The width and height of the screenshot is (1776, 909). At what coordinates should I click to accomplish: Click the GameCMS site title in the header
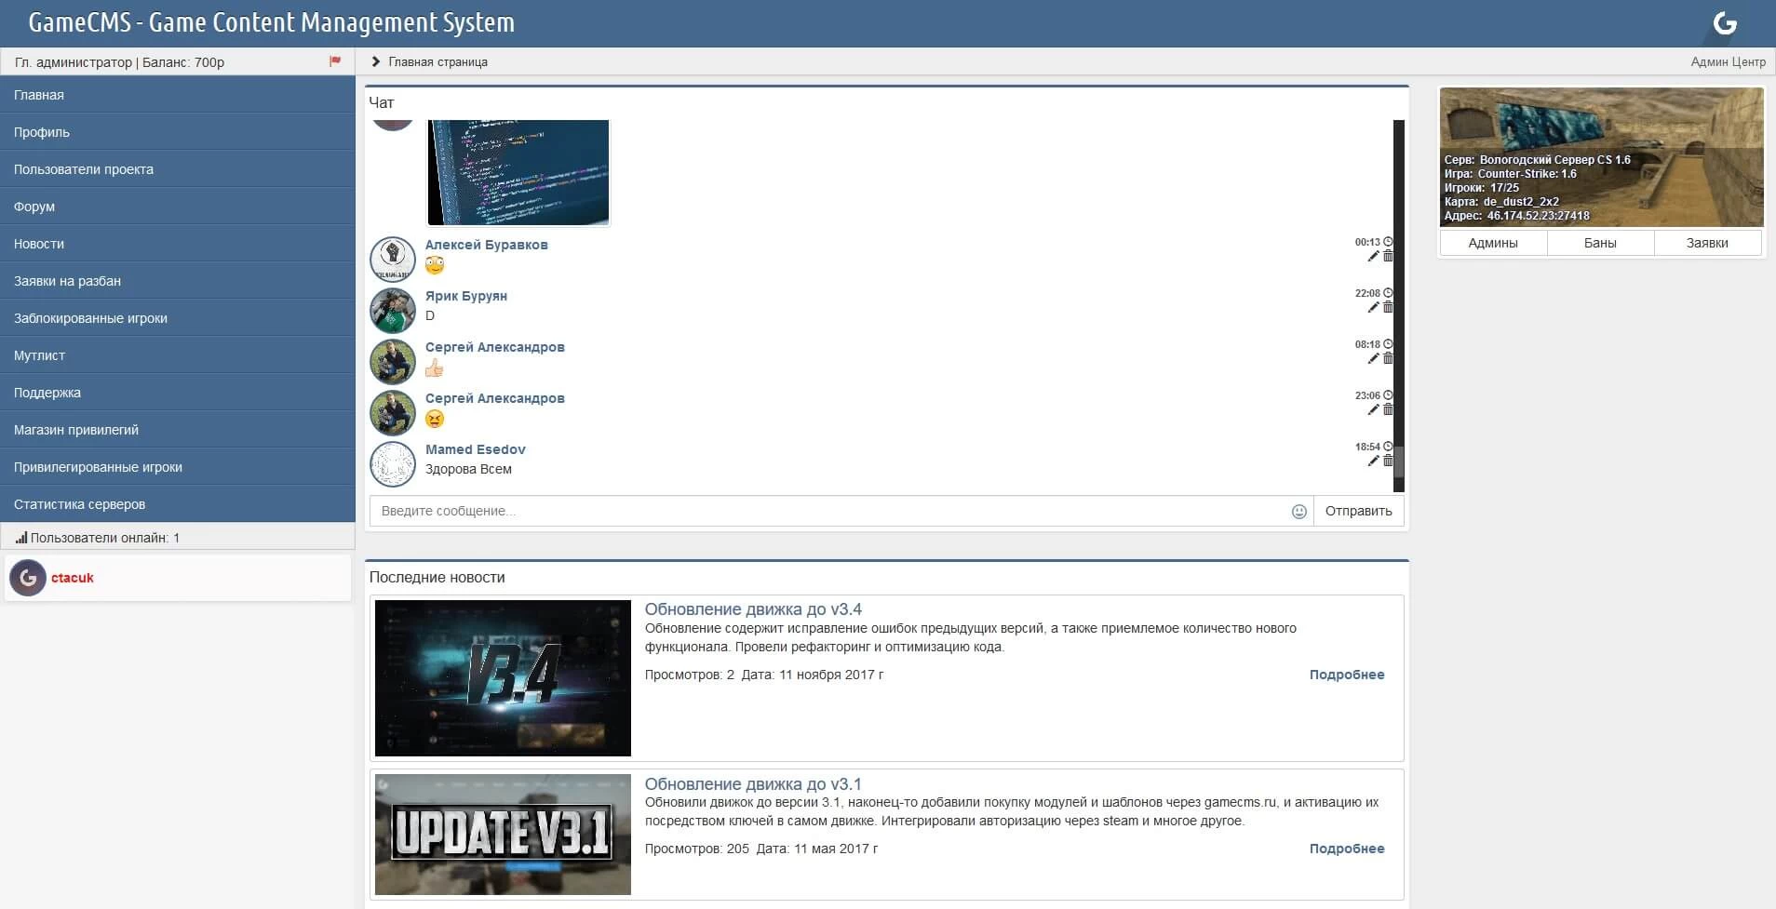coord(272,23)
